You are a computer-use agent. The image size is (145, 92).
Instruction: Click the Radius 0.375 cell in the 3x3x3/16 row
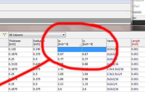[45, 89]
